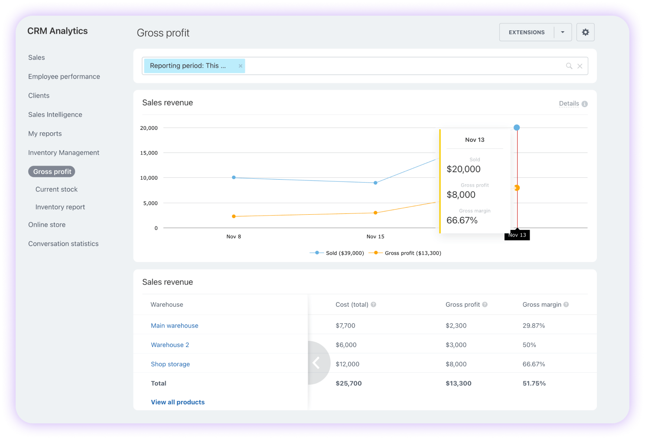Image resolution: width=645 pixels, height=439 pixels.
Task: Open the View all products link
Action: click(178, 402)
